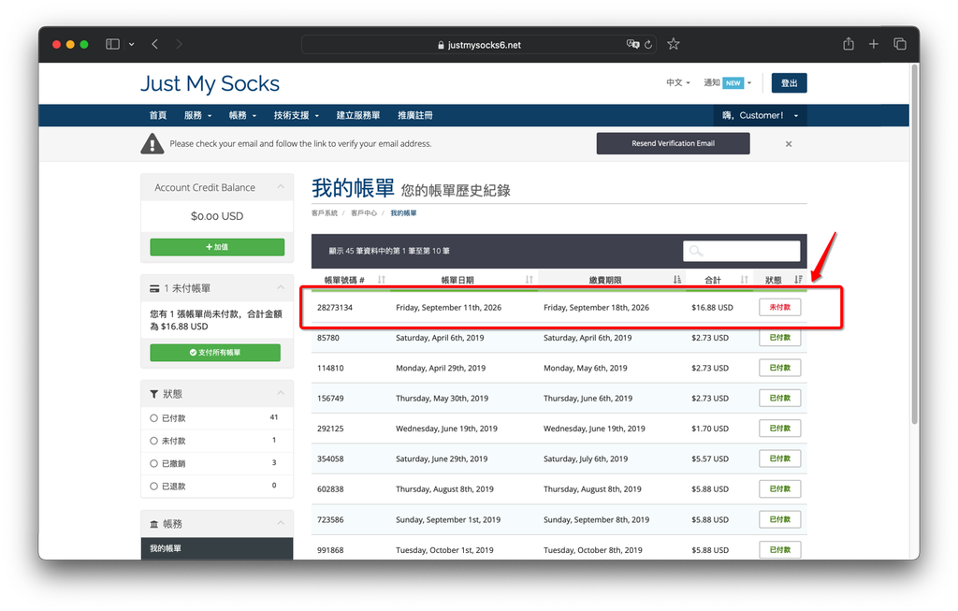
Task: Click the translate page icon
Action: coord(633,44)
